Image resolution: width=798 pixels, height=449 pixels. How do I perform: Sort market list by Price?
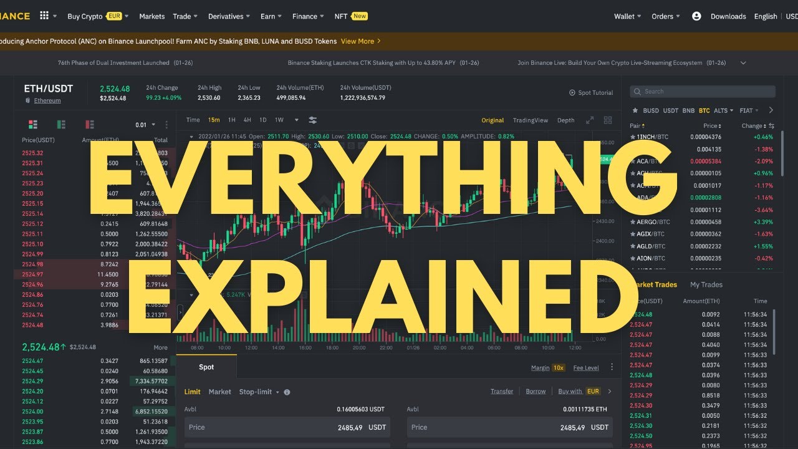pos(713,126)
